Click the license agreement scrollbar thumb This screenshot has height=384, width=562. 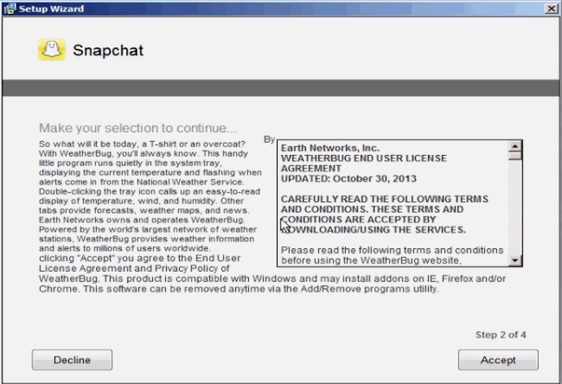click(515, 156)
